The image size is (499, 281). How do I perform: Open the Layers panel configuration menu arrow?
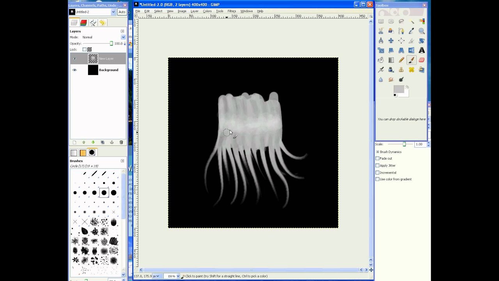click(x=122, y=31)
